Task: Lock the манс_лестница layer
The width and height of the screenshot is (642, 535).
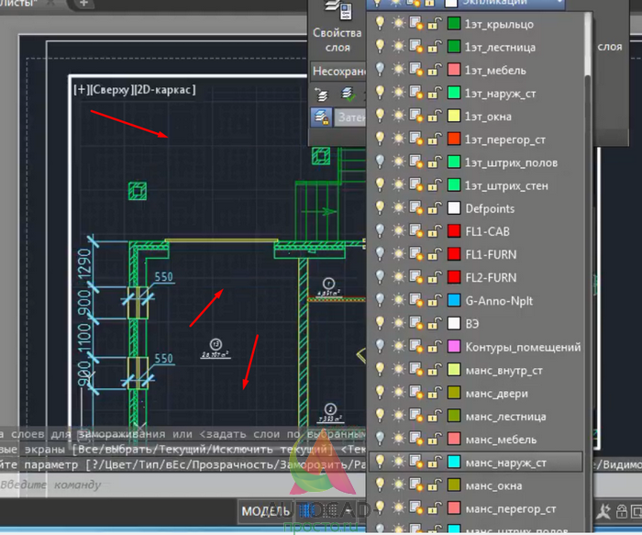Action: pos(435,416)
